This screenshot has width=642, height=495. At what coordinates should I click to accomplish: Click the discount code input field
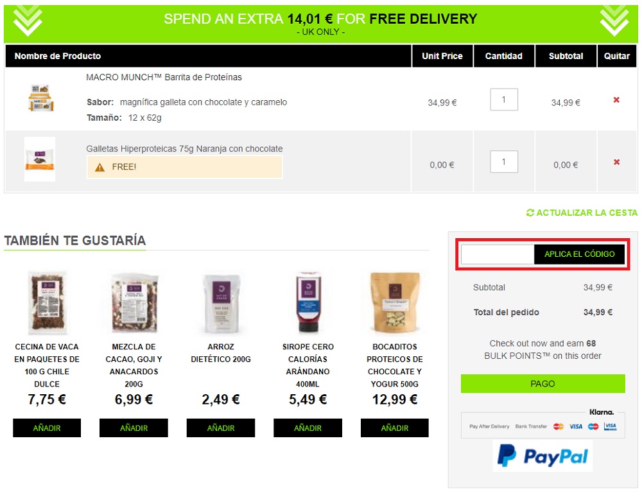498,254
